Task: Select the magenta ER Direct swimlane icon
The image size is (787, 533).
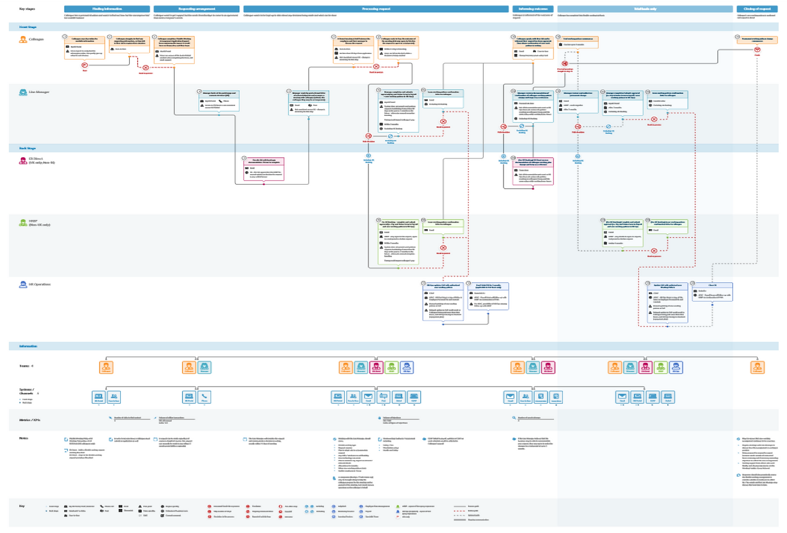Action: (23, 161)
